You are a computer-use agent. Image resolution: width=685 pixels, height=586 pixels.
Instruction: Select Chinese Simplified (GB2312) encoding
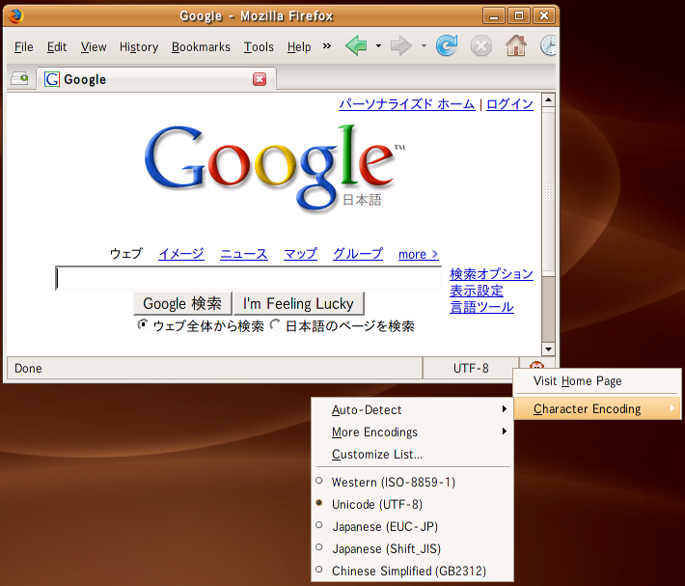point(412,572)
